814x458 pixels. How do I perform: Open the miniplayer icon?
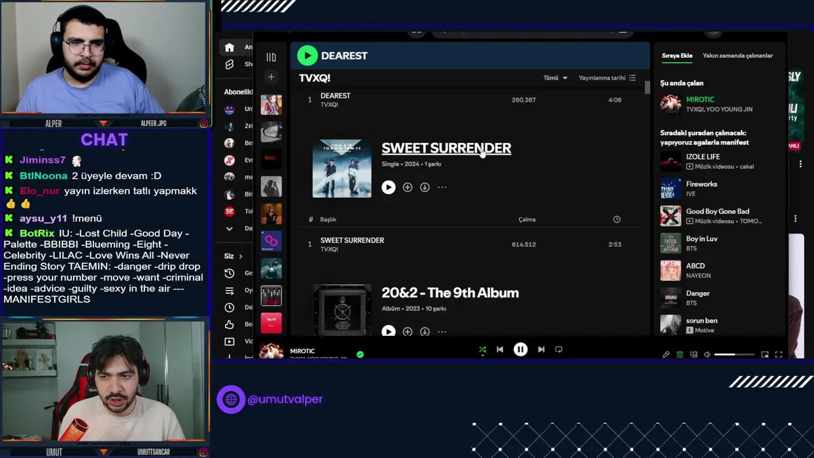coord(765,354)
